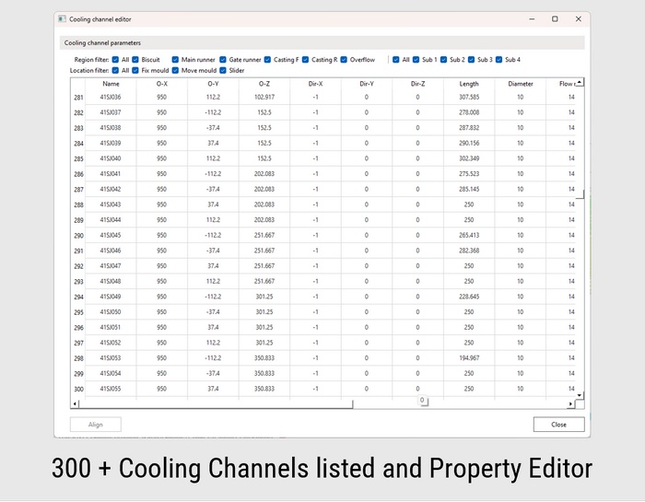This screenshot has height=502, width=645.
Task: Click the O-Y column header
Action: coord(213,84)
